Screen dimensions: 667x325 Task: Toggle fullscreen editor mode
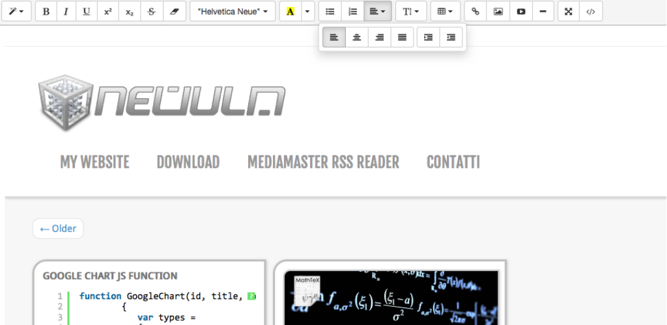coord(568,12)
